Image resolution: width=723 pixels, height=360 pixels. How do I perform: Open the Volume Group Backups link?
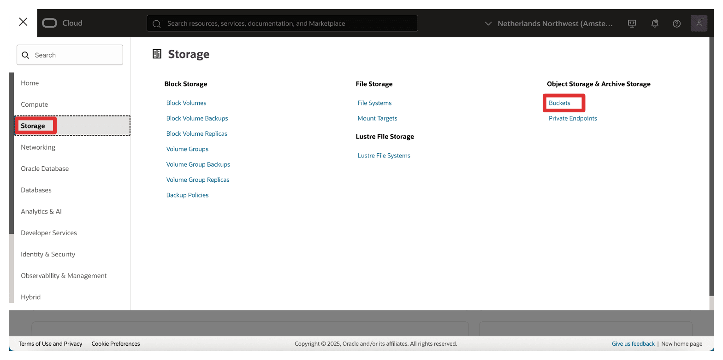click(x=198, y=164)
